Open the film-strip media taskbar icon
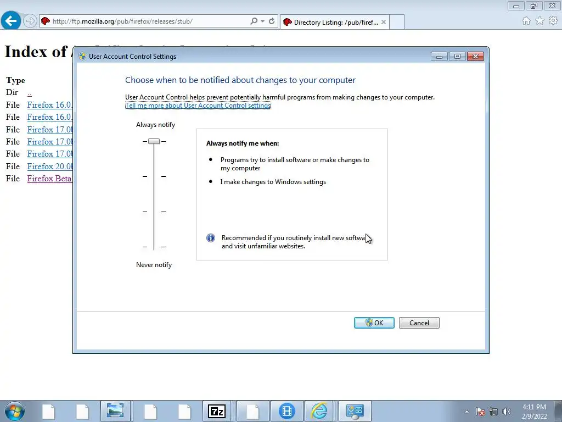This screenshot has width=562, height=422. coord(286,411)
